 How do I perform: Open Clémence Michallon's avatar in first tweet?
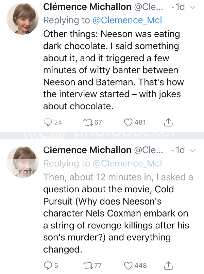23,19
